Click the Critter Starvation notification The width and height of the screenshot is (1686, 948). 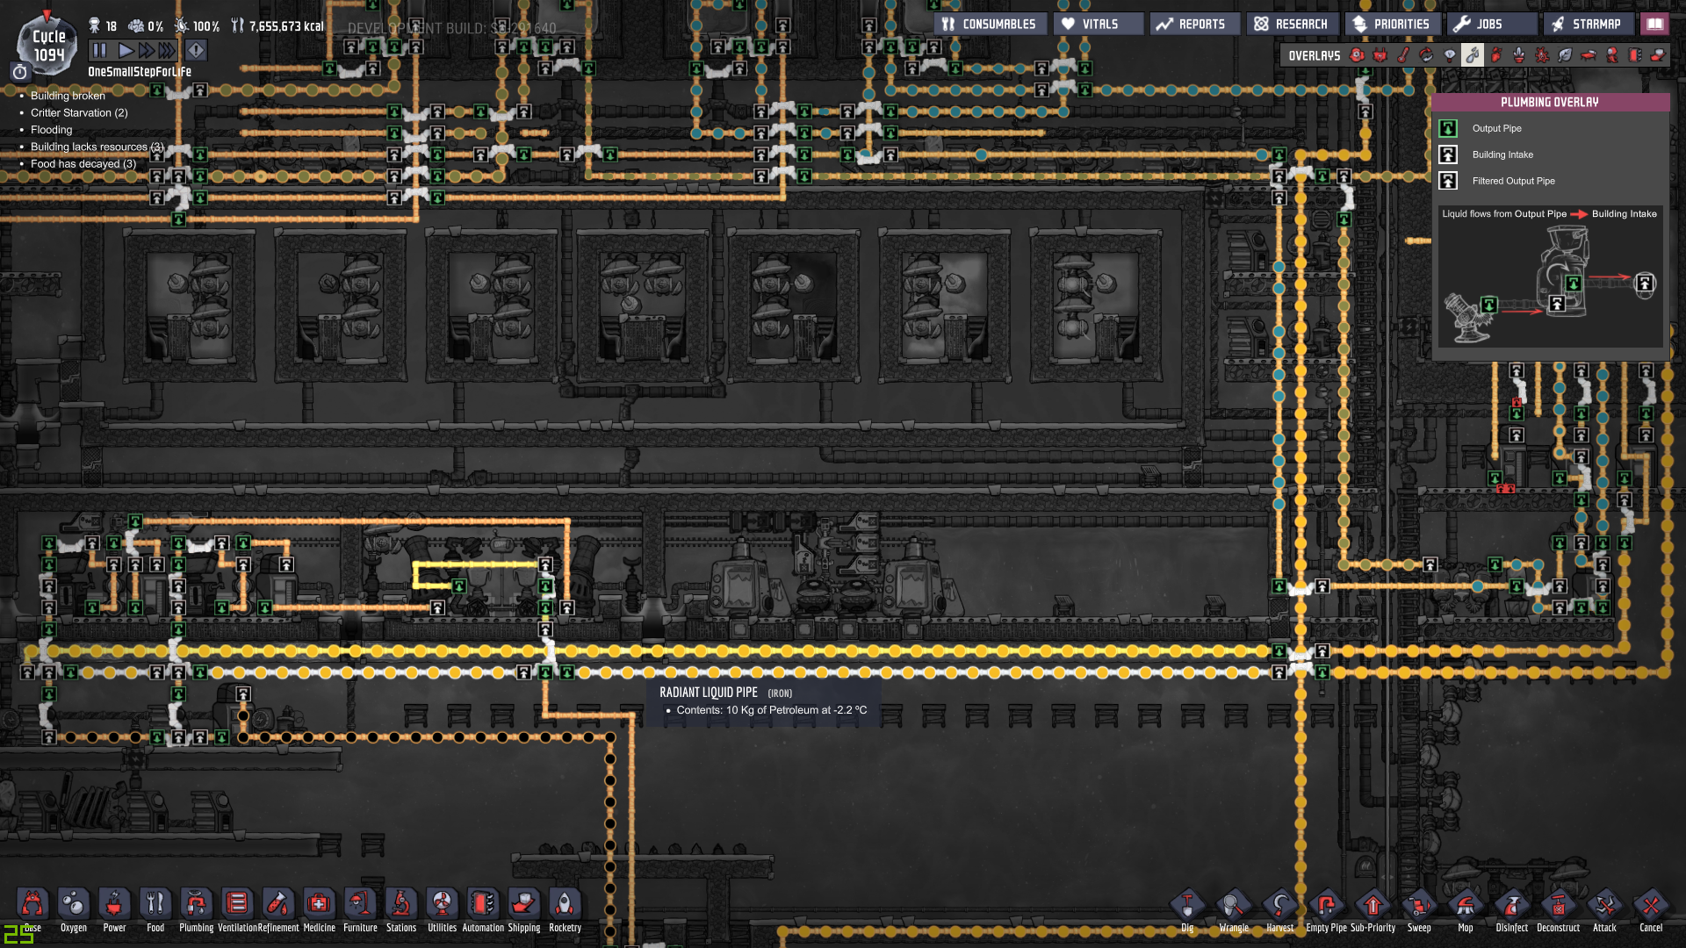tap(78, 112)
